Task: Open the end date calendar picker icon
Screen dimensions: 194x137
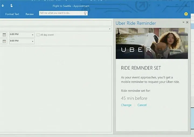Action: point(4,41)
